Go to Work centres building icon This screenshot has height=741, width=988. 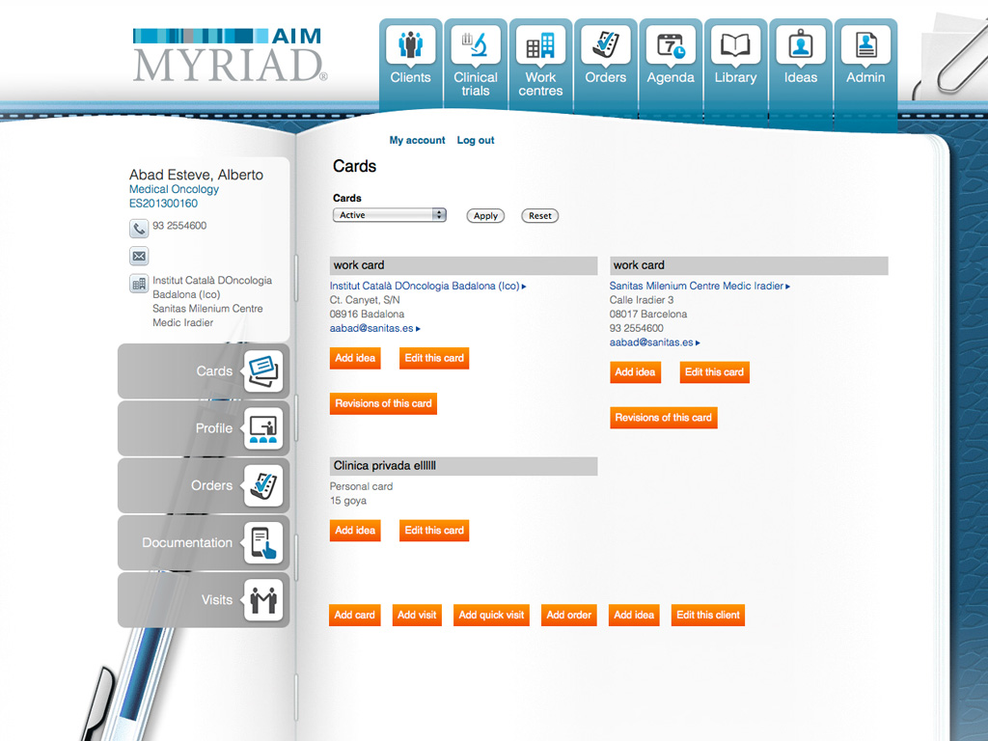point(540,45)
